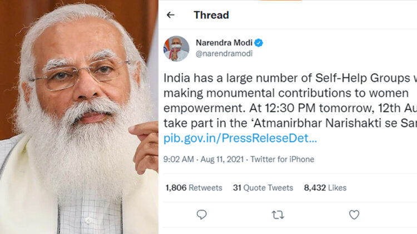Click the Twitter for iPhone source label

[282, 159]
